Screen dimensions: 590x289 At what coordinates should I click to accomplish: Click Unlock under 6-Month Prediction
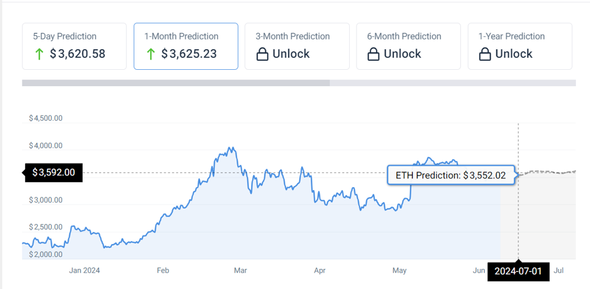[x=402, y=54]
